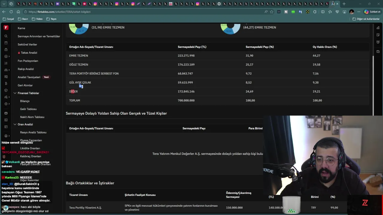The width and height of the screenshot is (383, 215).
Task: Click the cube icon in the left rail
Action: (6, 90)
